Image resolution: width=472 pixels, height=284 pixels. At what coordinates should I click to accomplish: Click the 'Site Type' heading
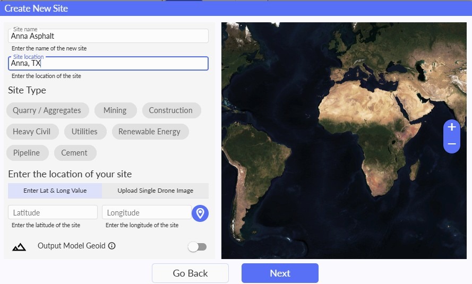pyautogui.click(x=27, y=90)
